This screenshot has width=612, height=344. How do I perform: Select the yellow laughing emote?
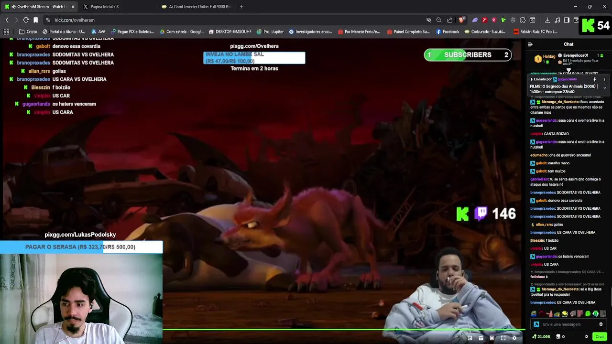565,314
